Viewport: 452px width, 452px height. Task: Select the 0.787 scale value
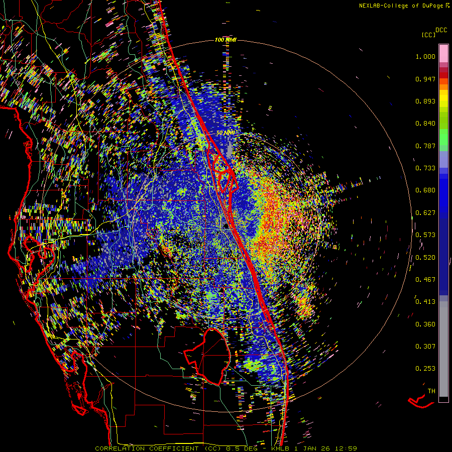point(425,146)
